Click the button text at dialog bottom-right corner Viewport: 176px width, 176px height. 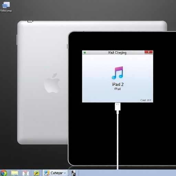coord(146,100)
